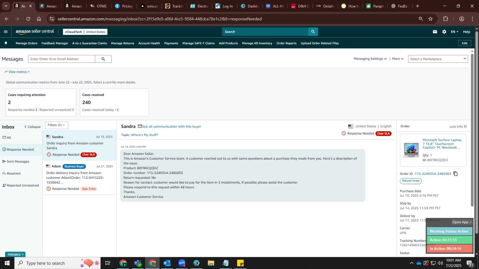479x269 pixels.
Task: Open new browser tab with plus icon
Action: (418, 6)
